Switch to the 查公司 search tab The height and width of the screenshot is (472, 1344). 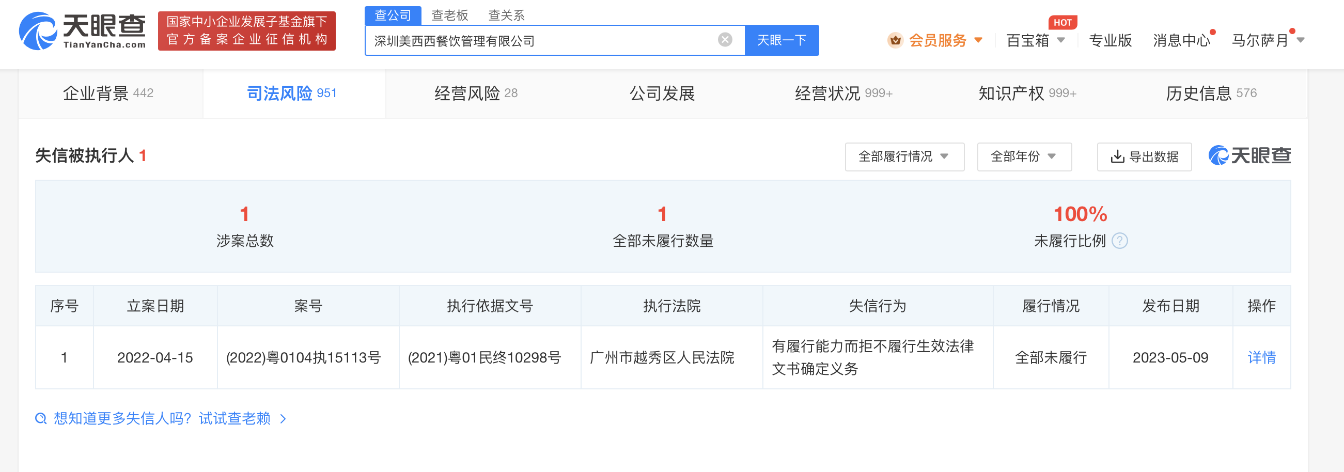point(393,15)
